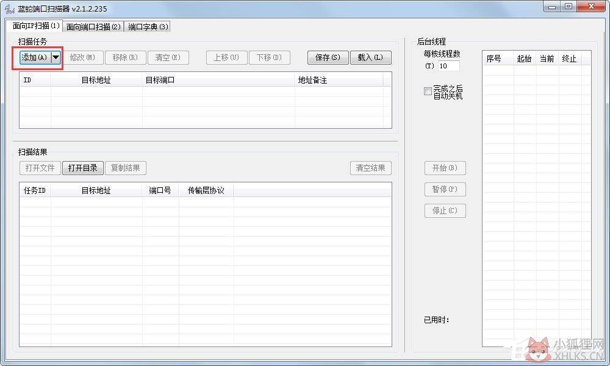Click 目标地址 header in scan task table
610x366 pixels.
click(x=96, y=80)
